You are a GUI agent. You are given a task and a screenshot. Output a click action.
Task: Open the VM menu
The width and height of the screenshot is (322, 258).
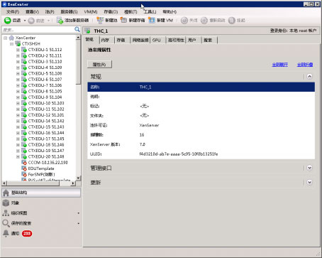(91, 11)
